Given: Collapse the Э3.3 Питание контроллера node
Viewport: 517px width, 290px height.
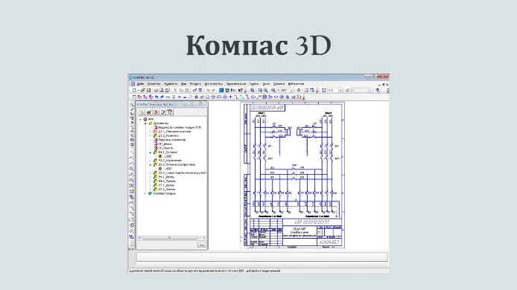Looking at the screenshot, I should click(150, 164).
